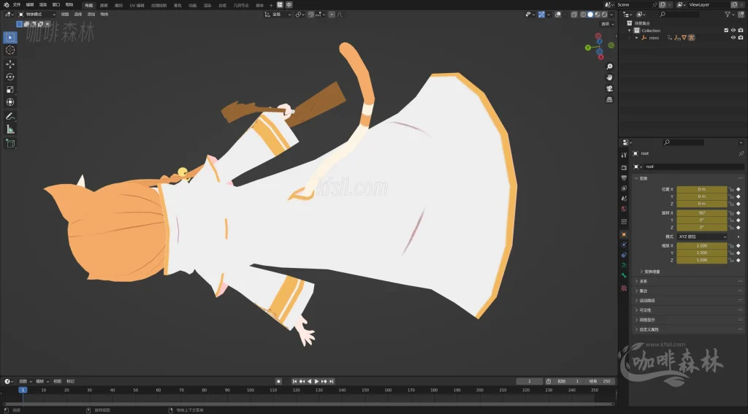Expand the 自定义属性 panel
Viewport: 748px width, 414px height.
pos(647,329)
